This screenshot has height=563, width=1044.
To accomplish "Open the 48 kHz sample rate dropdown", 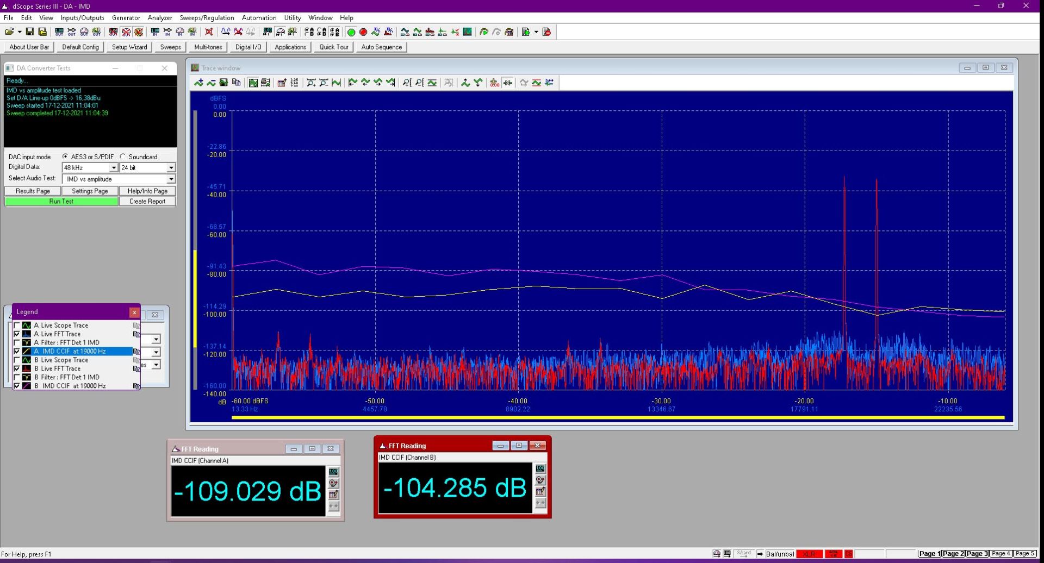I will pyautogui.click(x=114, y=168).
